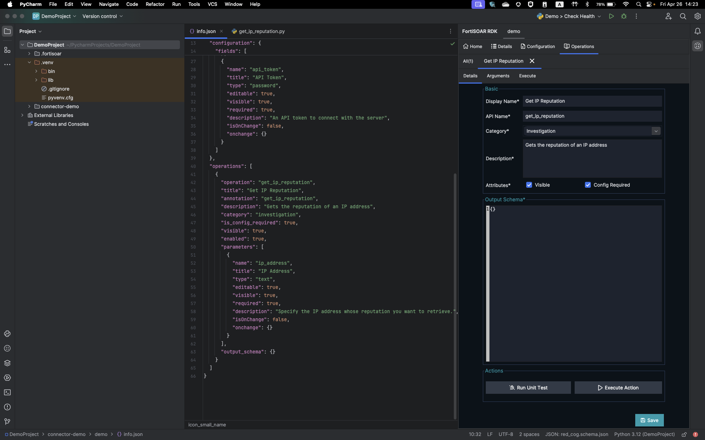Click the Run Unit Test button
705x440 pixels.
pos(528,388)
